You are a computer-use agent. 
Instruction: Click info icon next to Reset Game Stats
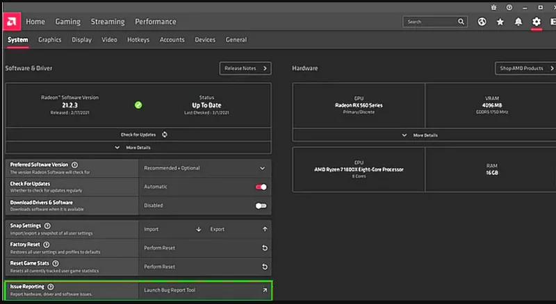pos(56,263)
